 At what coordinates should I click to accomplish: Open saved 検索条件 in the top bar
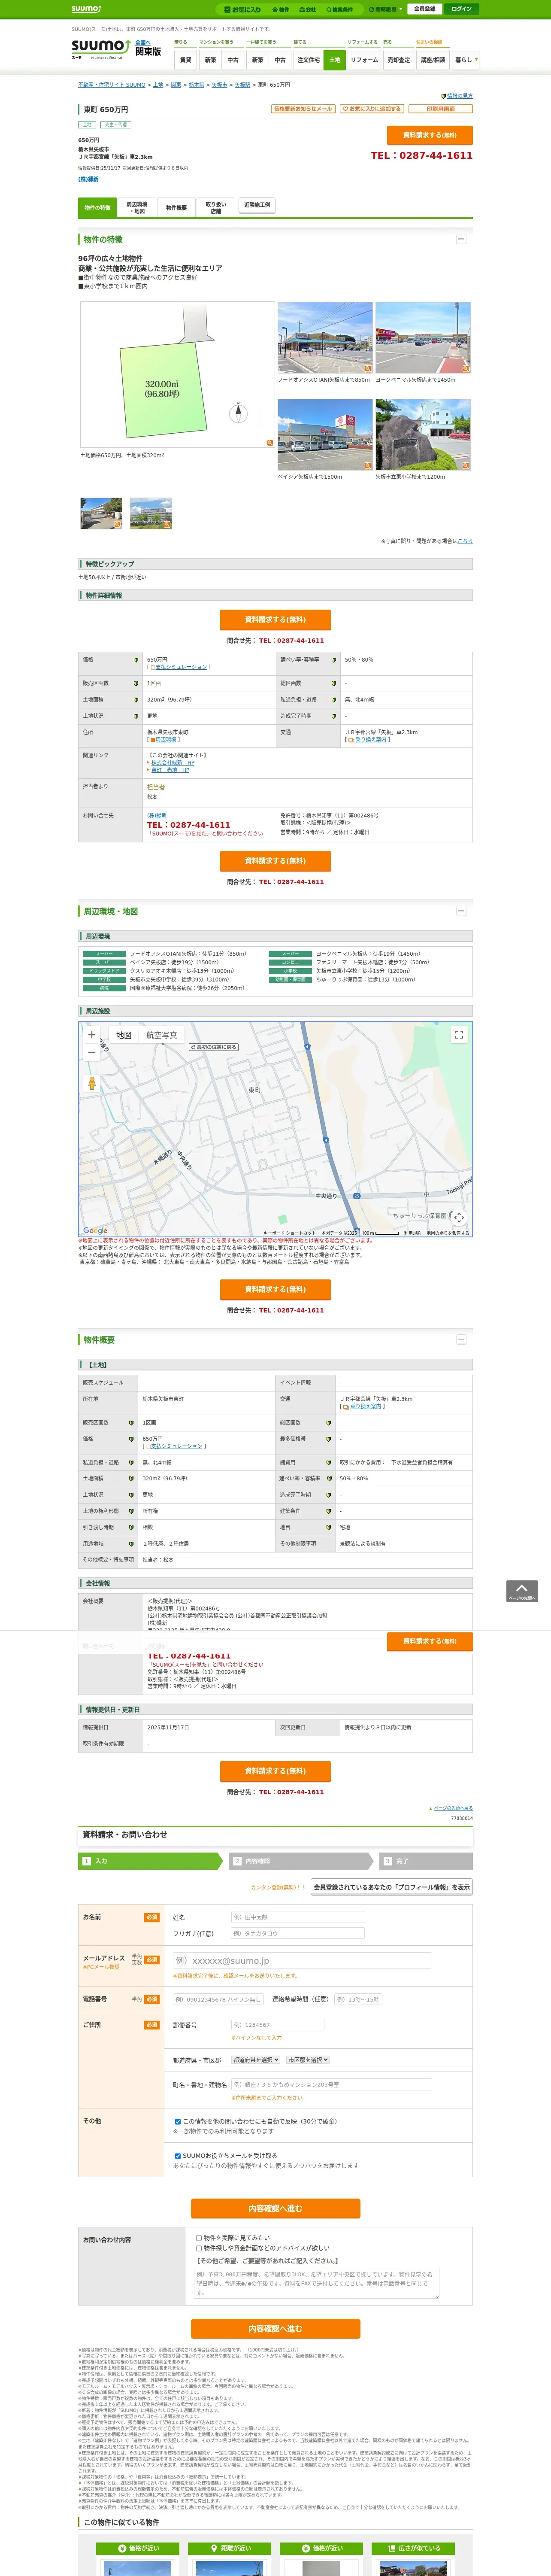[x=339, y=9]
